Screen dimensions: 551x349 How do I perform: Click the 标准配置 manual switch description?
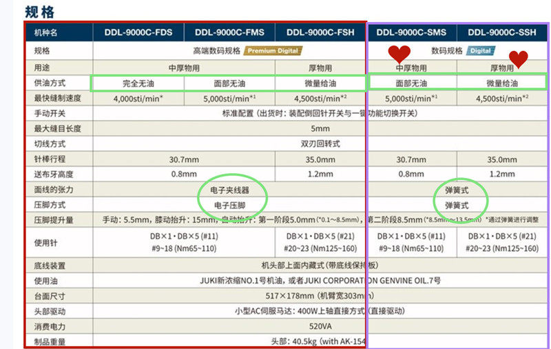coord(320,113)
